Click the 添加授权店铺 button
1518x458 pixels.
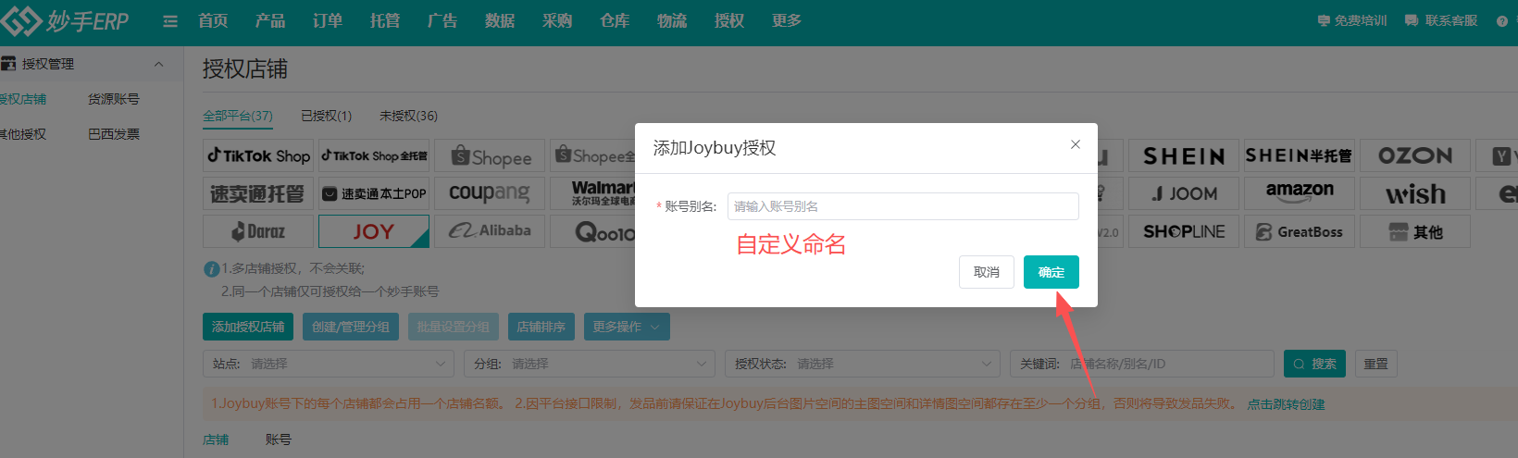248,327
